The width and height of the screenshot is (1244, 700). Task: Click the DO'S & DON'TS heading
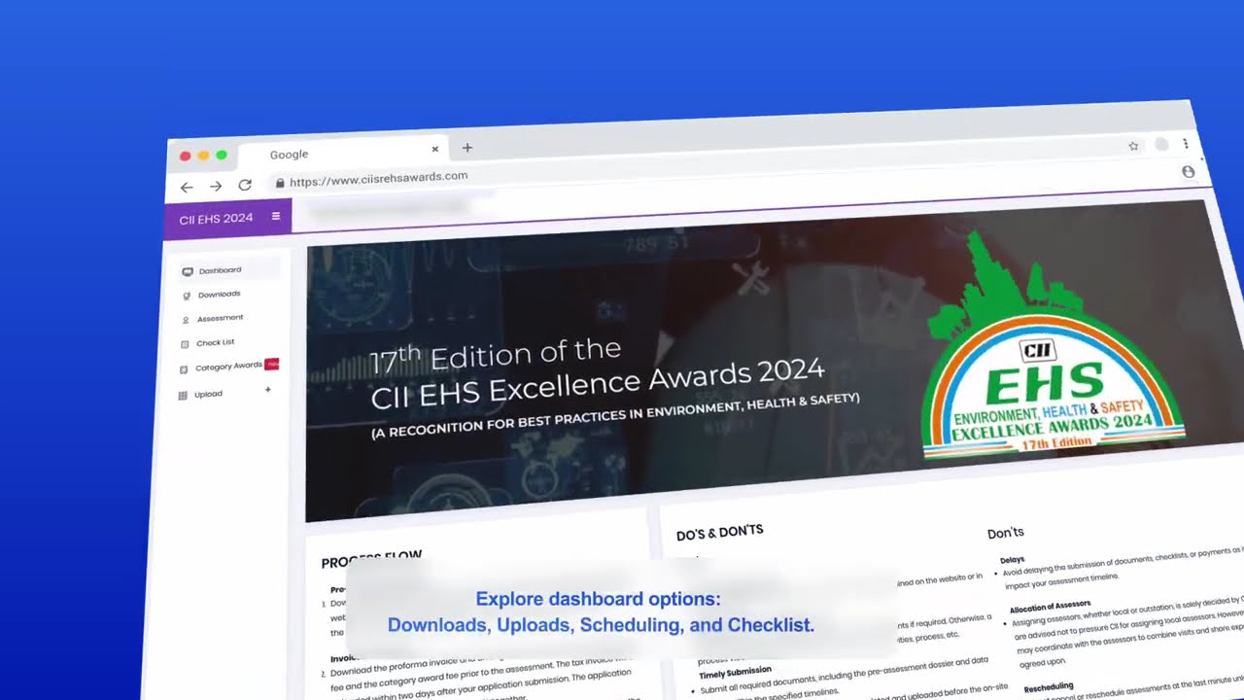tap(719, 532)
